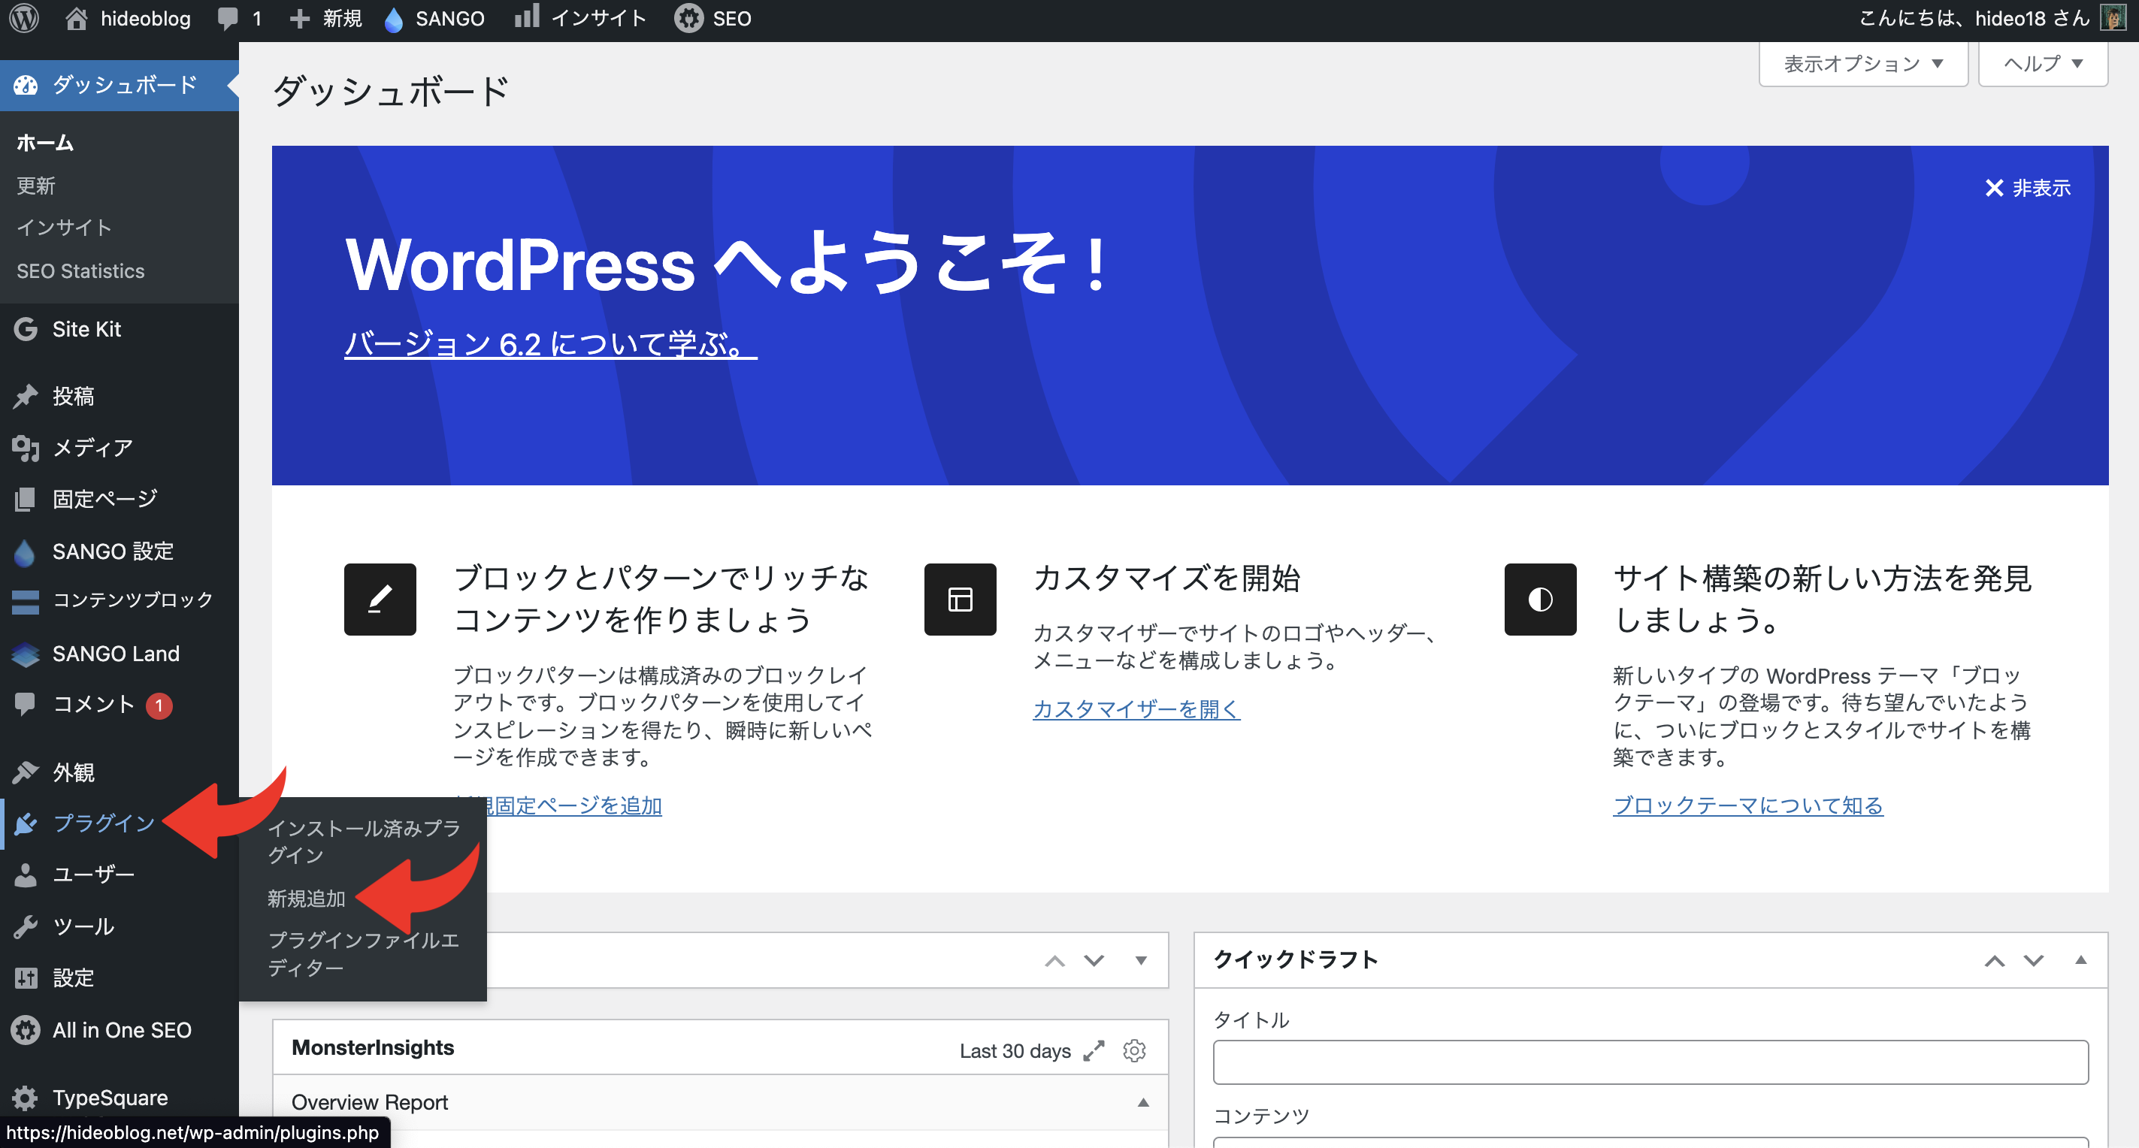Open the ホーム submenu item

point(45,143)
